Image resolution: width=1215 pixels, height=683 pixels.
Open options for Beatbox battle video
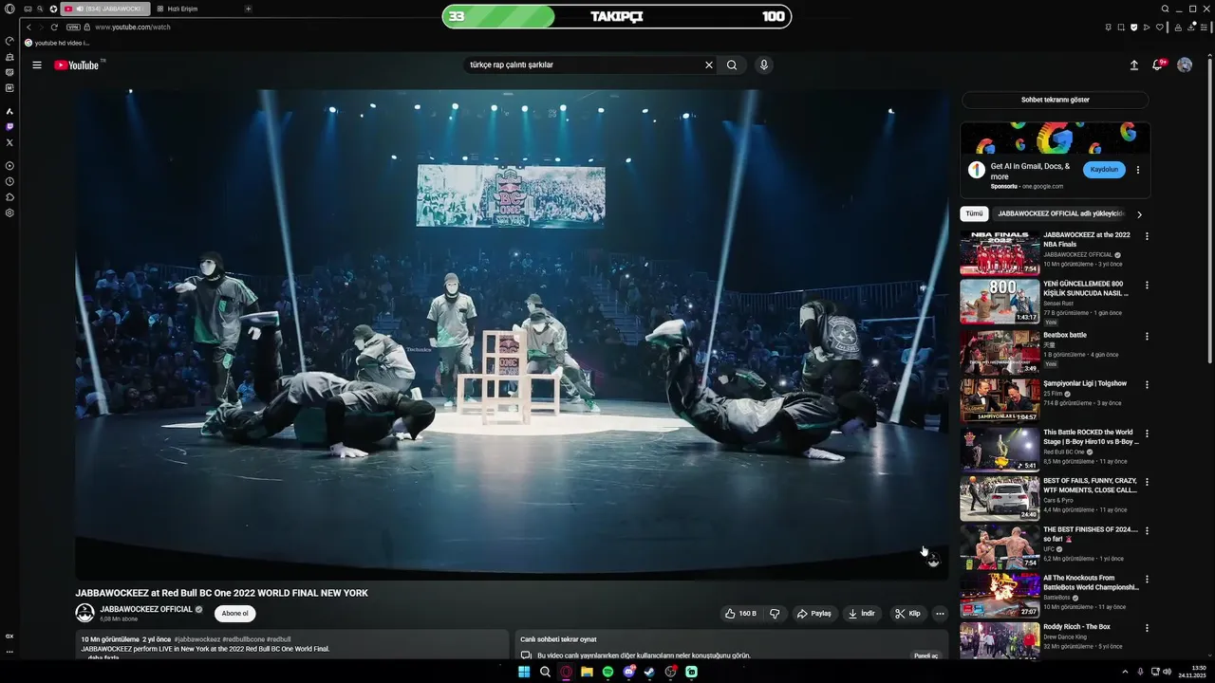click(1147, 336)
